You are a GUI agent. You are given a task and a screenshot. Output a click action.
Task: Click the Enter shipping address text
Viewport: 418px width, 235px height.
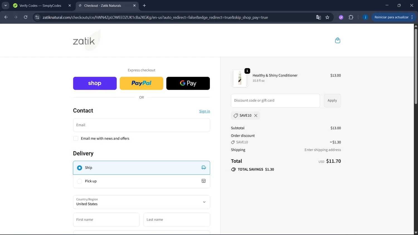point(323,150)
